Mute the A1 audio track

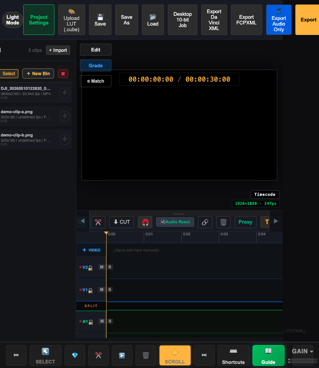(x=102, y=321)
